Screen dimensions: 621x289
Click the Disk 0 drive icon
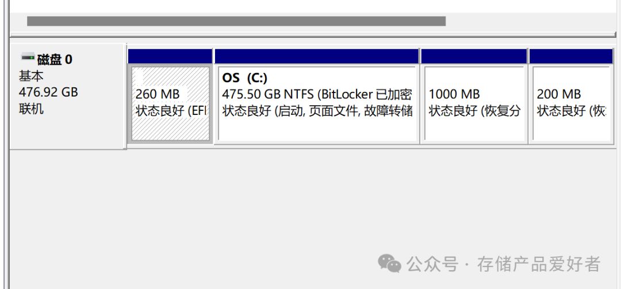coord(28,57)
